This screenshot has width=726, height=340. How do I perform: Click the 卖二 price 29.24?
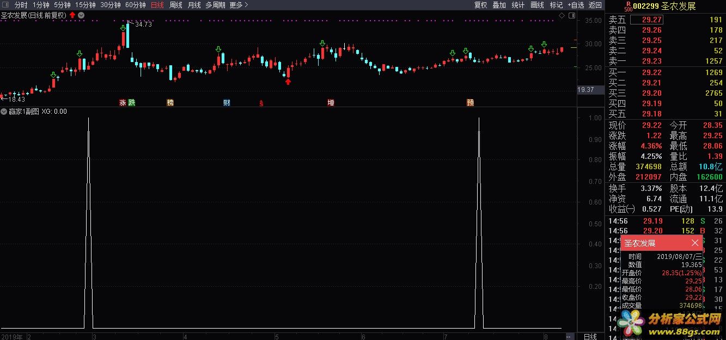click(651, 51)
